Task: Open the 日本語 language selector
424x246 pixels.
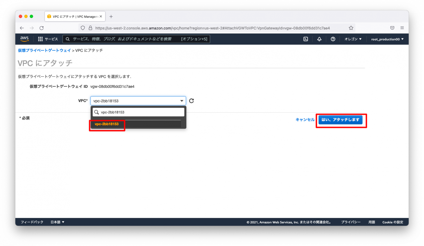Action: 57,222
